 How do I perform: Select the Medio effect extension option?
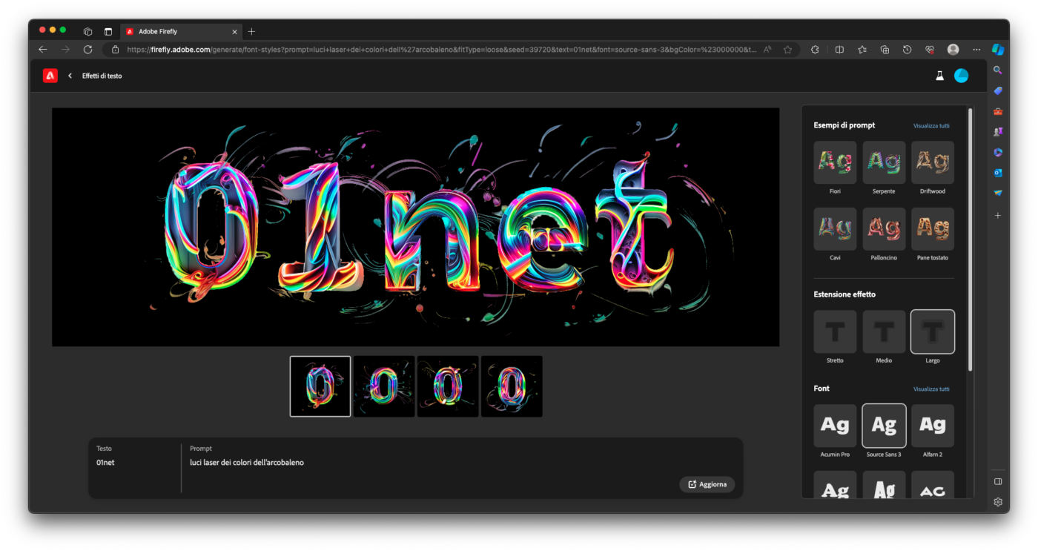point(884,331)
